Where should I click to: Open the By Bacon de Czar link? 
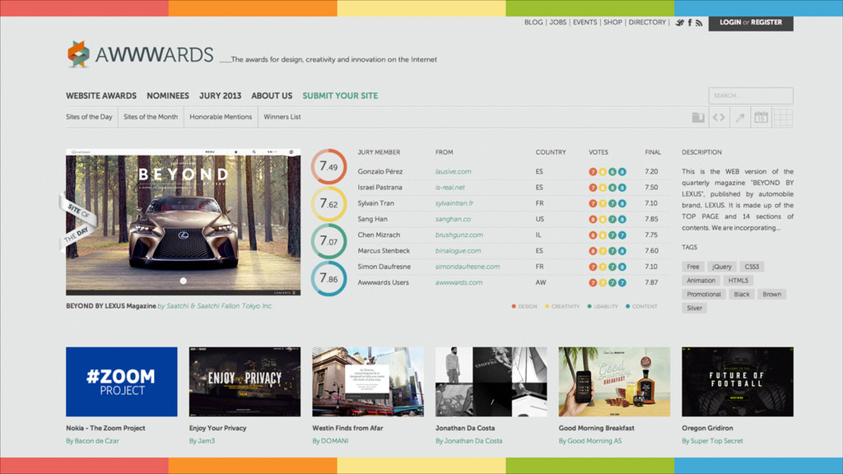click(x=92, y=441)
